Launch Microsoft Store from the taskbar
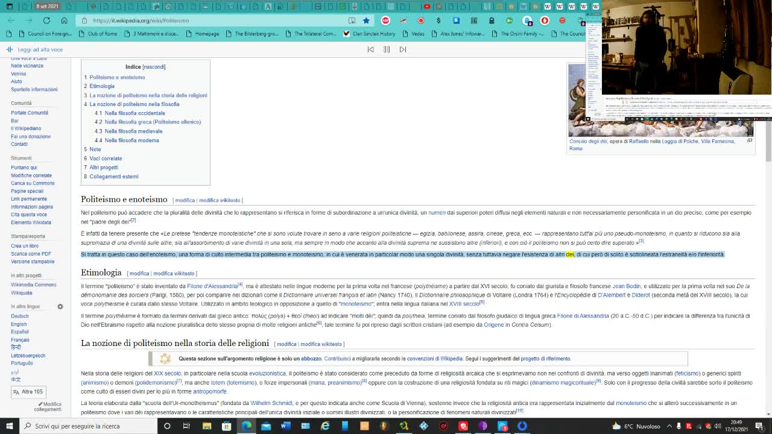 tap(227, 426)
